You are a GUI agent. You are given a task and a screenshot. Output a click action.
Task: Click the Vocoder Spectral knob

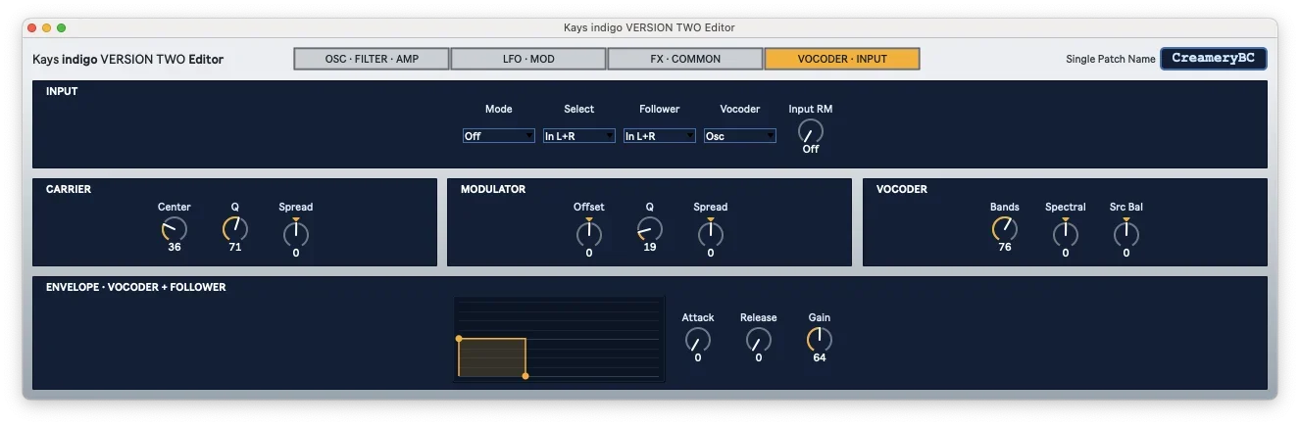1066,233
